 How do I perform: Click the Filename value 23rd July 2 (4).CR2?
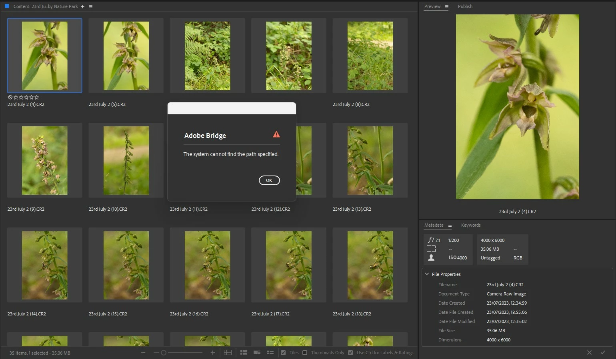tap(505, 285)
